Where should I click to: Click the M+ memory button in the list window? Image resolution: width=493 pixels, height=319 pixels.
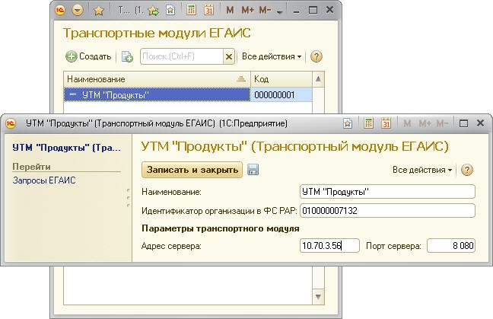[x=247, y=10]
